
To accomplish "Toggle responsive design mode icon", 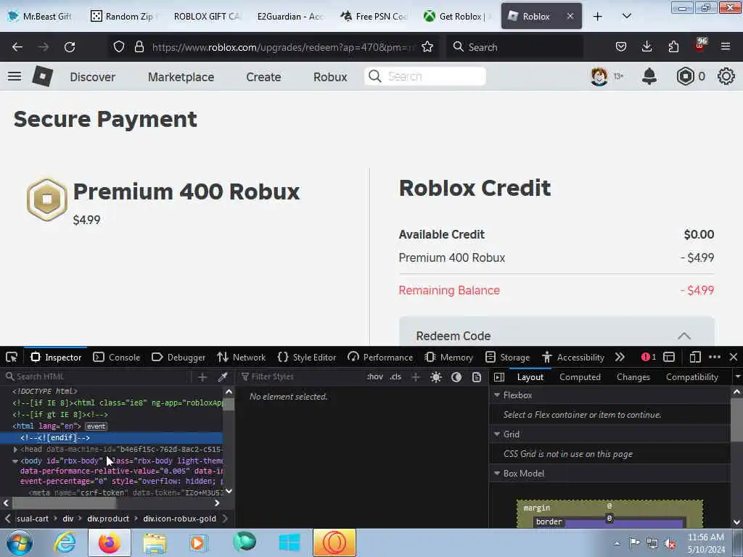I will pos(695,357).
